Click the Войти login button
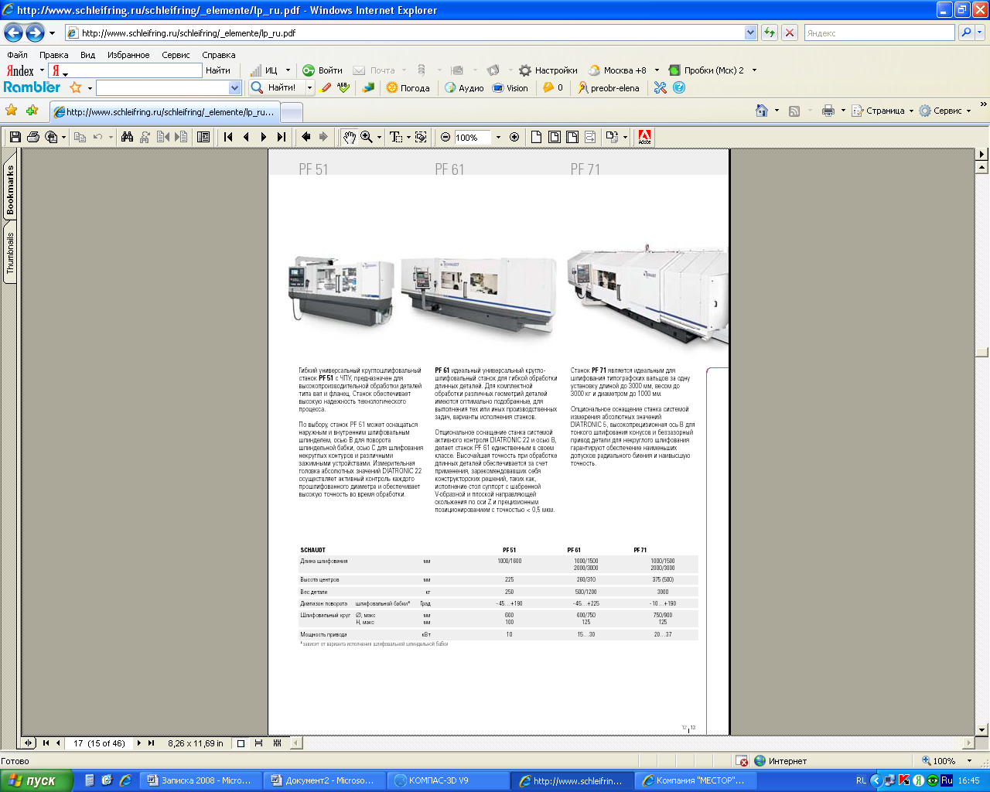 click(323, 70)
